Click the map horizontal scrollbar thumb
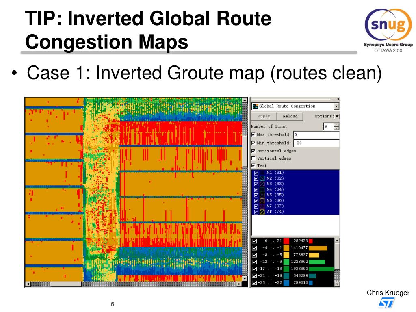This screenshot has height=312, width=416. pyautogui.click(x=66, y=284)
